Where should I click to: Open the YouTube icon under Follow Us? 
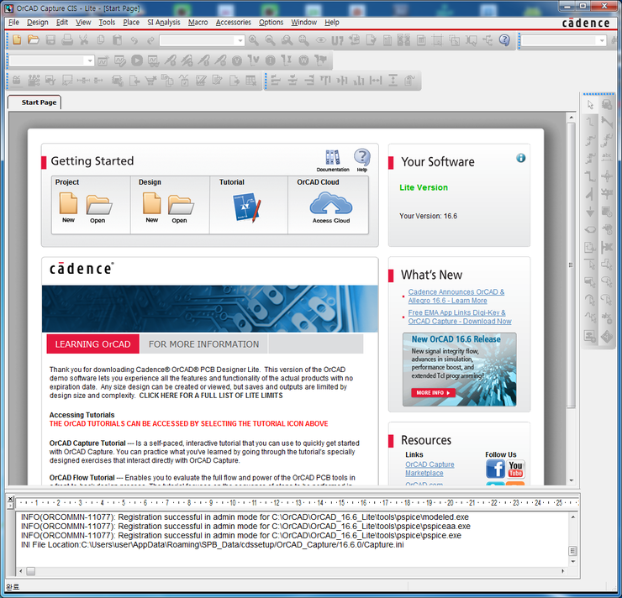[516, 469]
